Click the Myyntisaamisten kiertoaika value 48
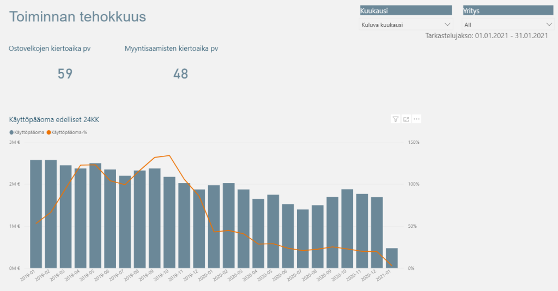Screen dimensions: 558x291 (x=180, y=74)
